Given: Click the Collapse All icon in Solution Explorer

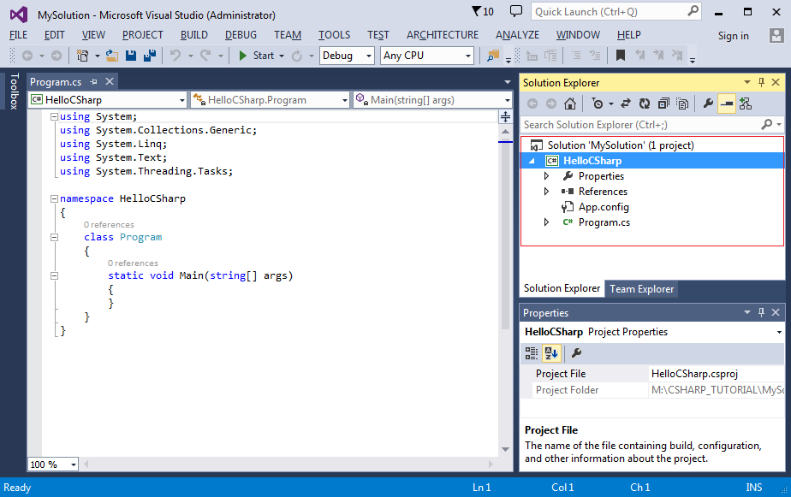Looking at the screenshot, I should (x=663, y=104).
